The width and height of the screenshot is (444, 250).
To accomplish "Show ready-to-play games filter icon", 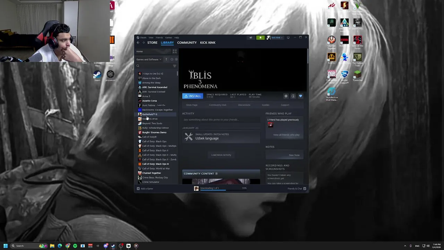I will pos(176,59).
